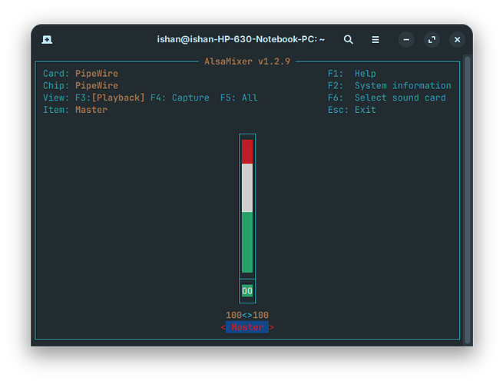Click red top of Master volume bar
This screenshot has height=384, width=503.
pyautogui.click(x=247, y=151)
